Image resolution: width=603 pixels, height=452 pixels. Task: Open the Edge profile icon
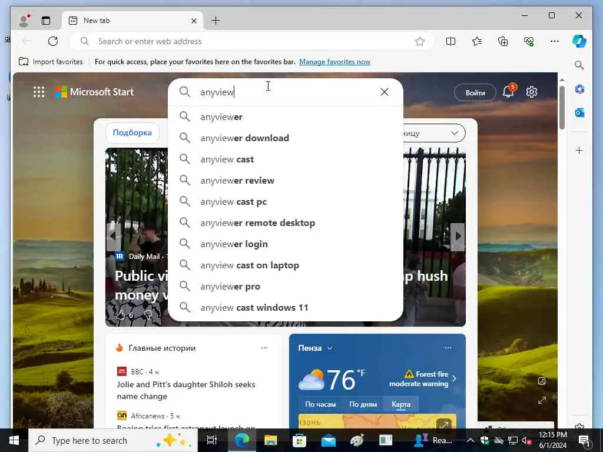tap(24, 21)
